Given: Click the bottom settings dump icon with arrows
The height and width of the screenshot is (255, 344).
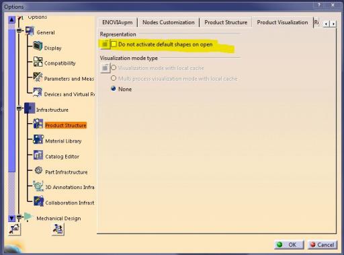Looking at the screenshot, I should coord(58,229).
